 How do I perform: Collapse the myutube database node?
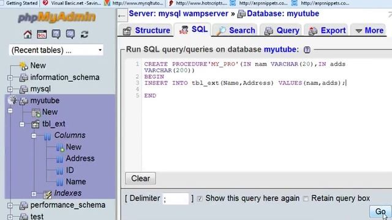(10, 110)
